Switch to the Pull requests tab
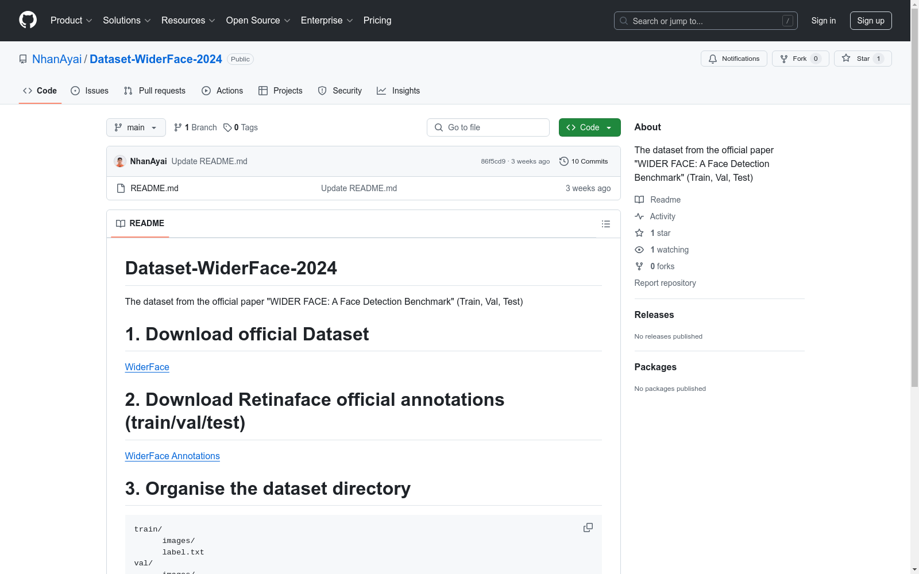Screen dimensions: 919x574 point(155,91)
